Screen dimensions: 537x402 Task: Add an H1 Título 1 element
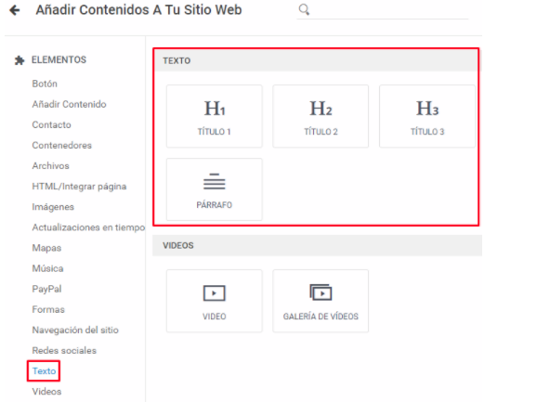pyautogui.click(x=215, y=116)
